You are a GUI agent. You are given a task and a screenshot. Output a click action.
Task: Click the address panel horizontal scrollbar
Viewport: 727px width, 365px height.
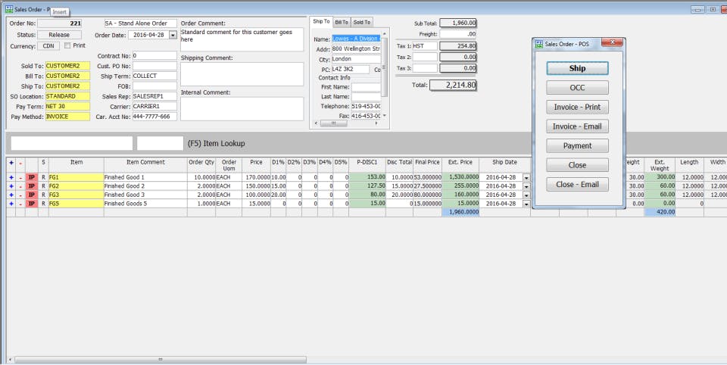[x=334, y=123]
